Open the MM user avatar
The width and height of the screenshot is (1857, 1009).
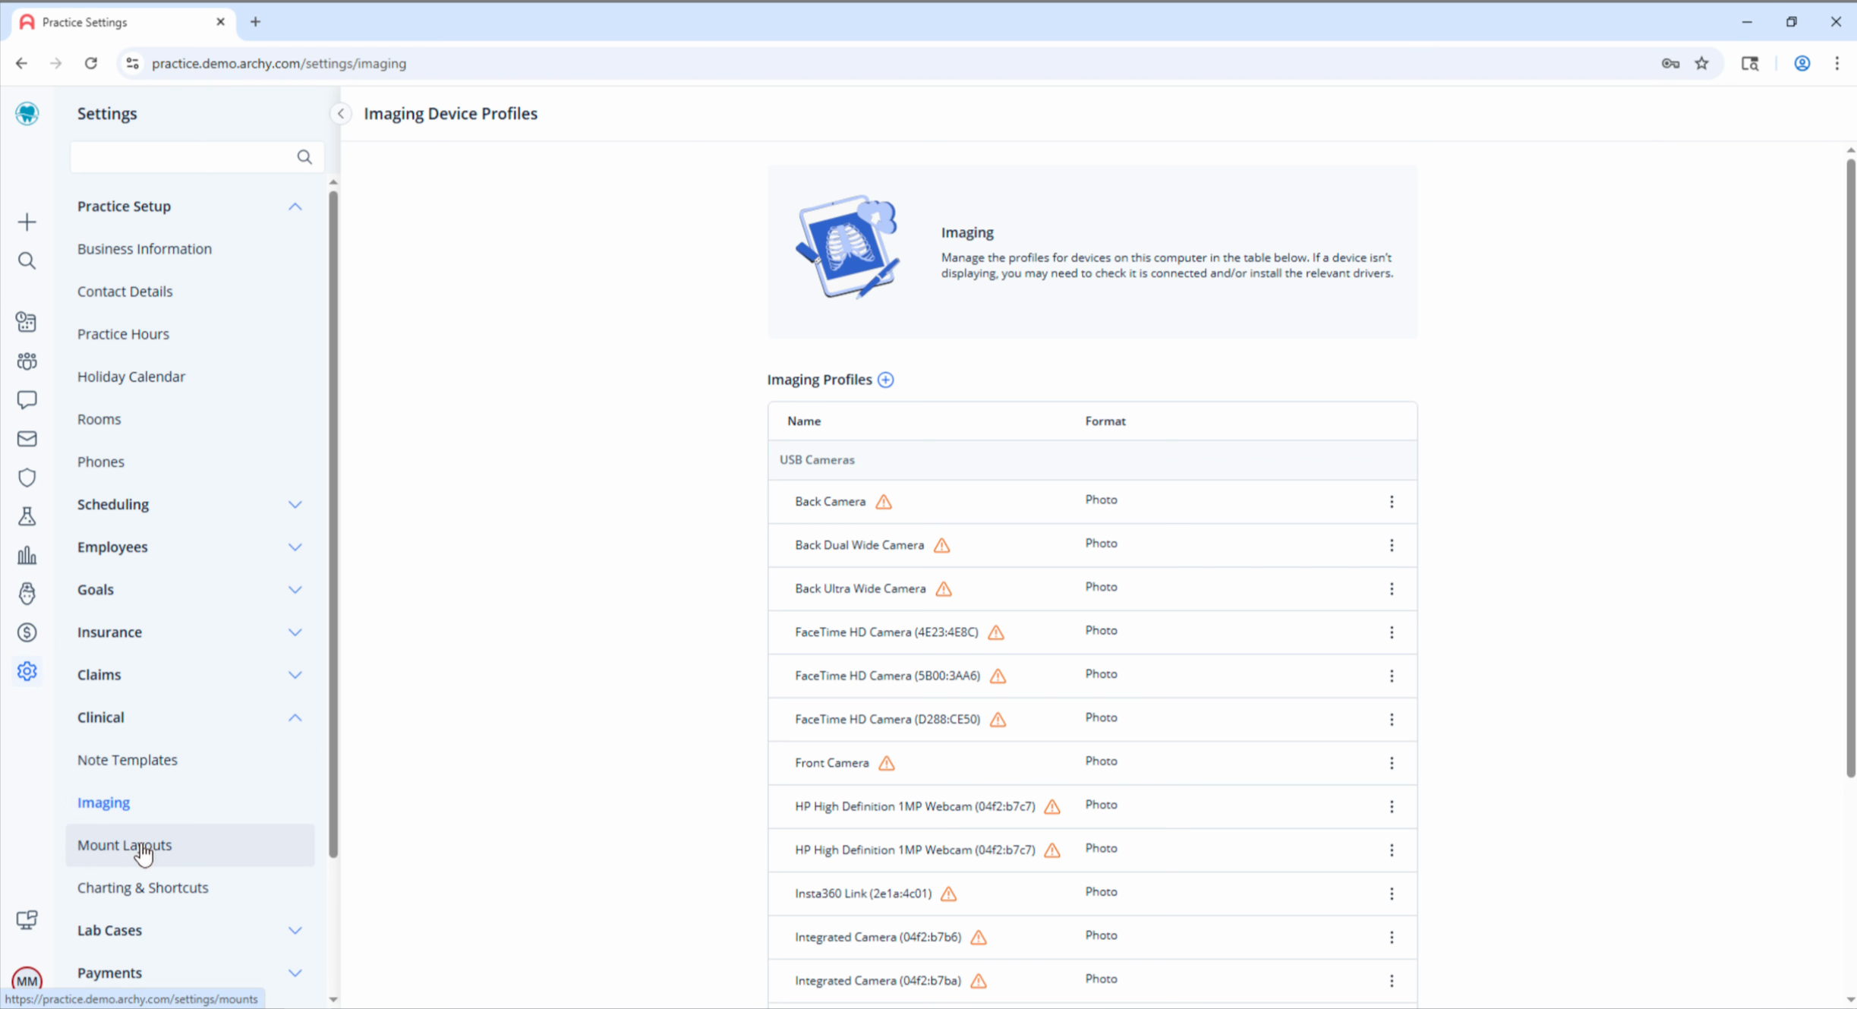[27, 980]
